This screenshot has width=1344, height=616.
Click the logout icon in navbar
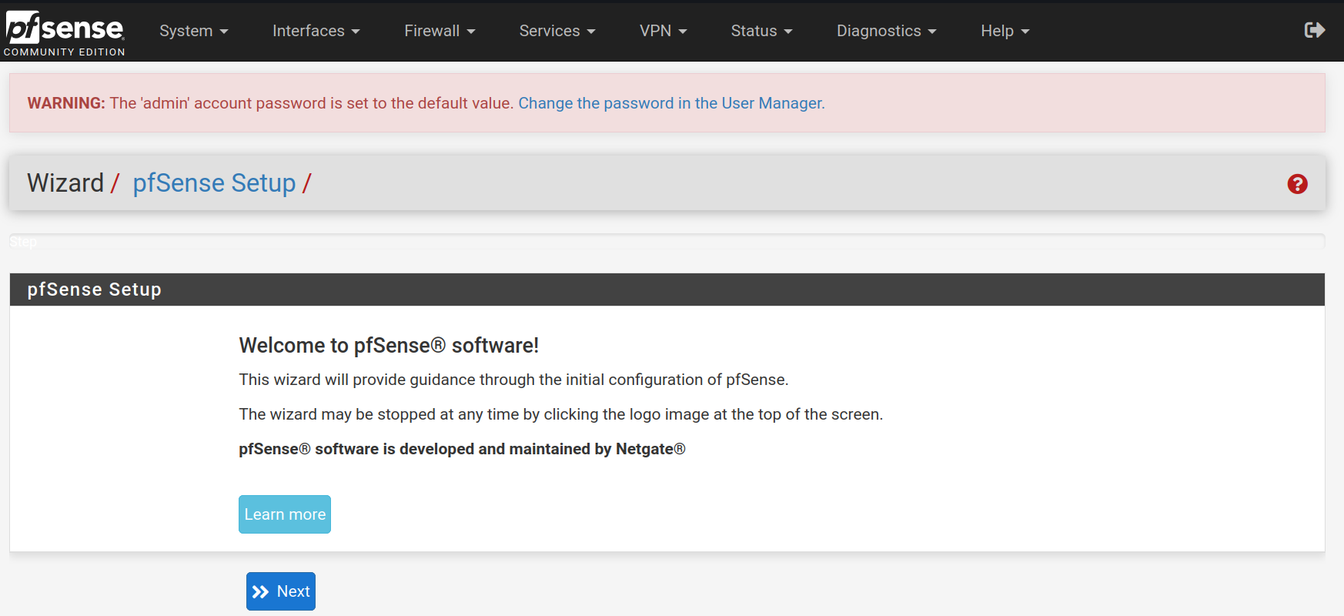[1315, 30]
